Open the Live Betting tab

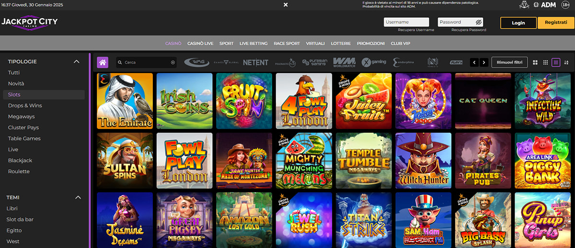(253, 43)
